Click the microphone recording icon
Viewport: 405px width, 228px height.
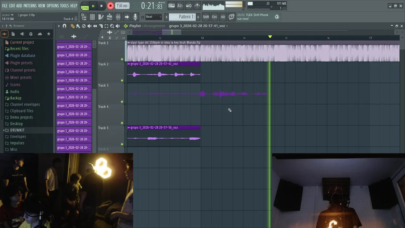[x=135, y=17]
